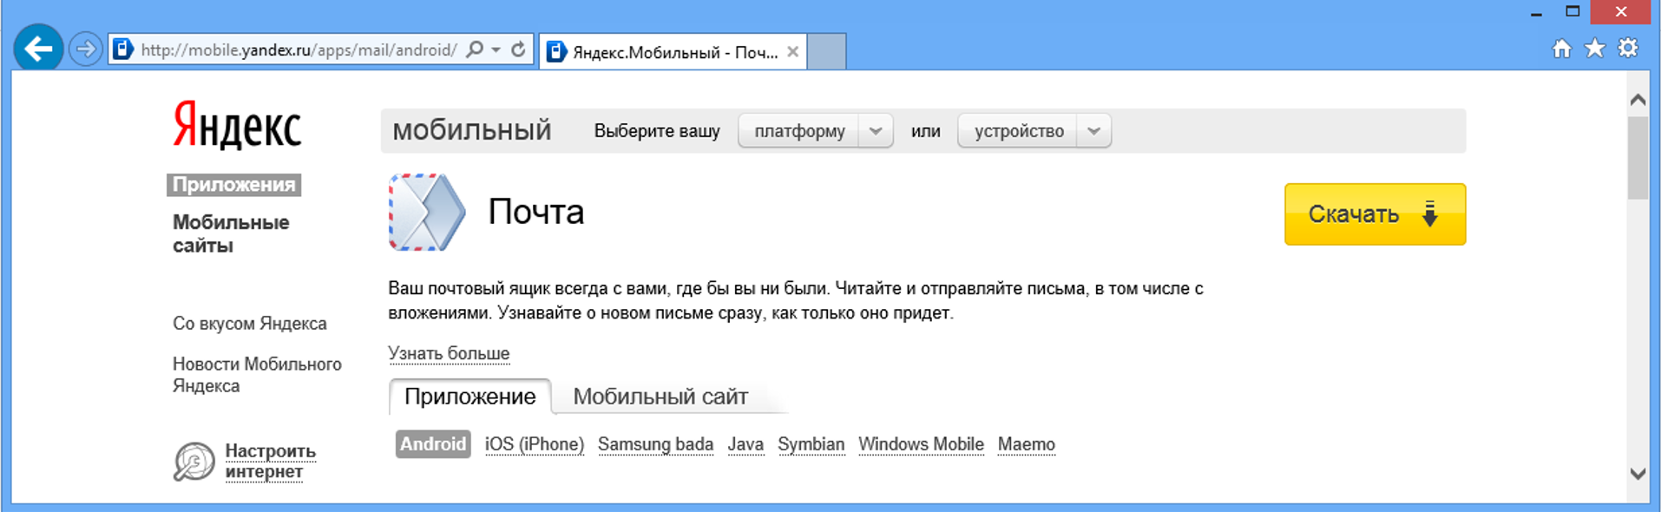Select the Приложение tab
Screen dimensions: 1661x512
(469, 397)
